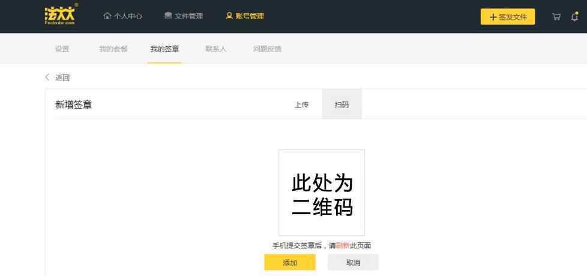The width and height of the screenshot is (587, 276).
Task: Open the shopping cart icon
Action: pyautogui.click(x=556, y=17)
